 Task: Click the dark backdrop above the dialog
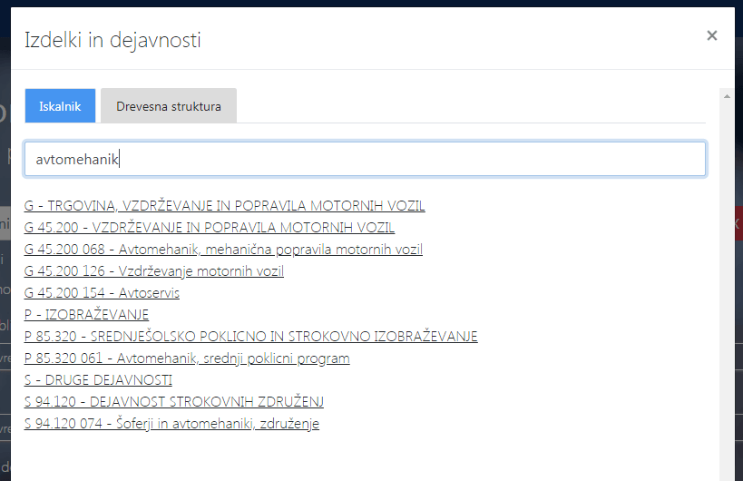coord(363,4)
